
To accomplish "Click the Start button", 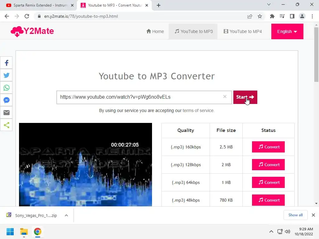I will point(245,97).
